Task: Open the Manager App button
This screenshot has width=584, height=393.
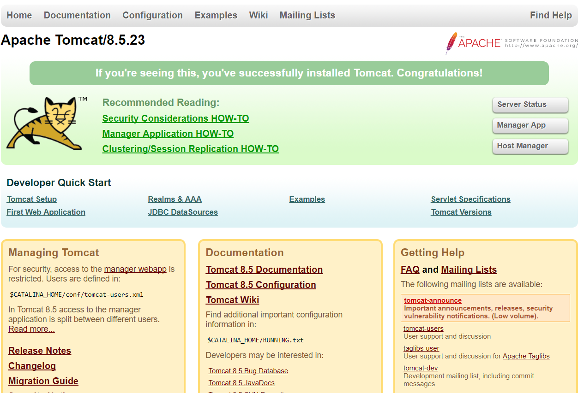Action: (x=530, y=125)
